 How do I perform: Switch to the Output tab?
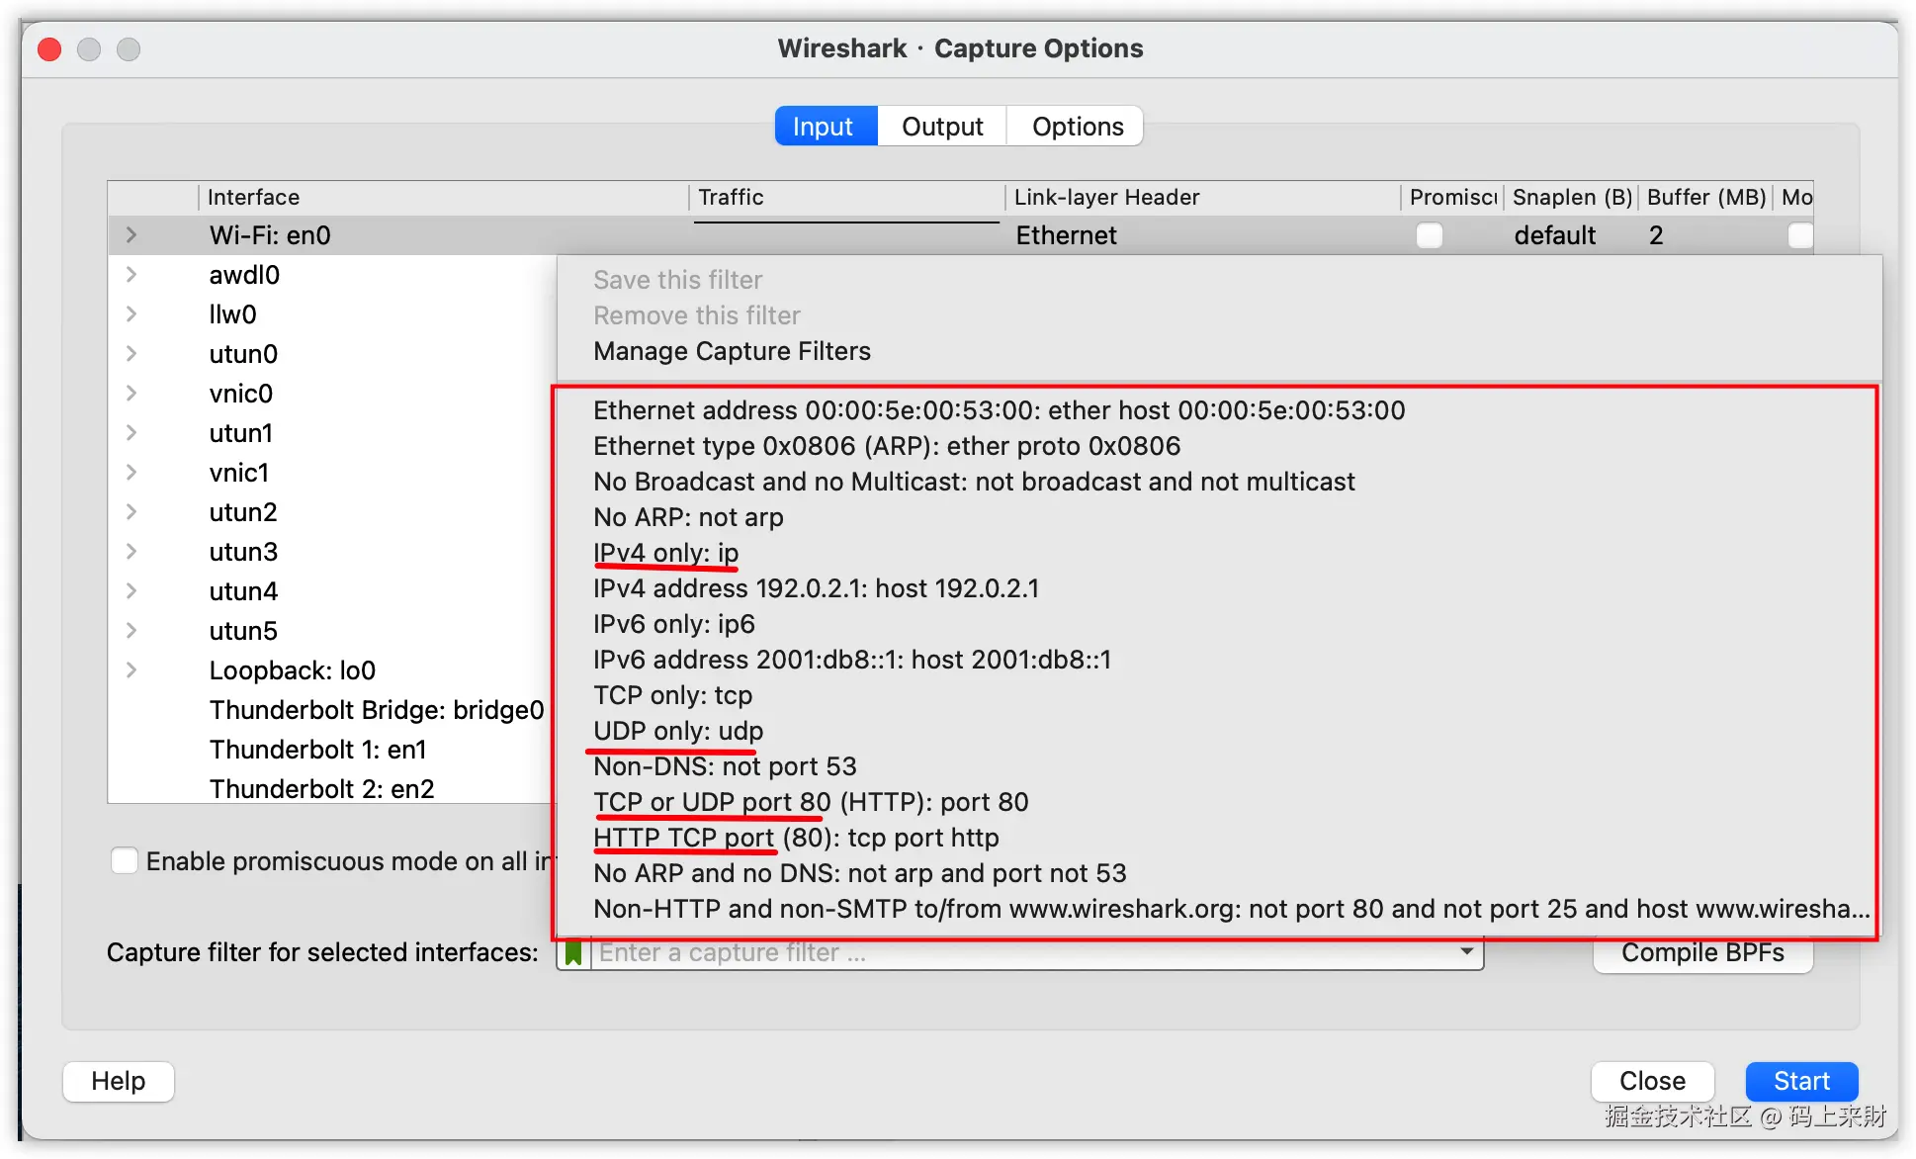pyautogui.click(x=941, y=127)
